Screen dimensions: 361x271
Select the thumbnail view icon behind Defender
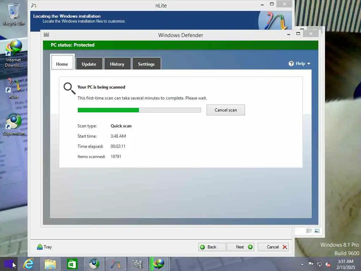(317, 231)
